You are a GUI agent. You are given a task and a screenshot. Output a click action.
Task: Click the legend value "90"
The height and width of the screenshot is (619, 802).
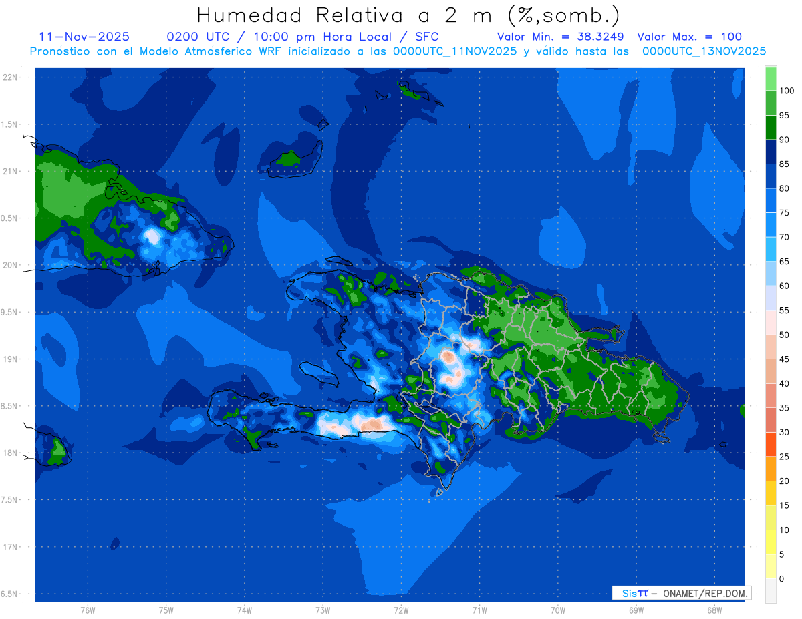pos(785,140)
